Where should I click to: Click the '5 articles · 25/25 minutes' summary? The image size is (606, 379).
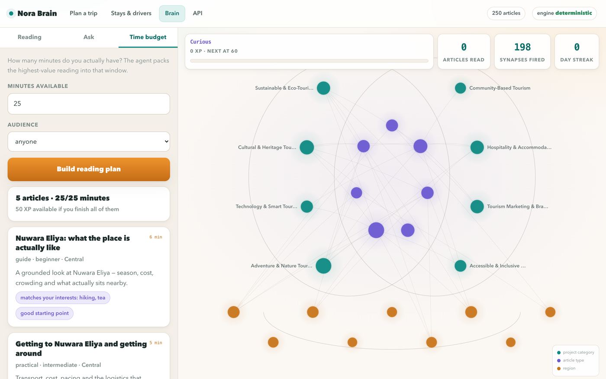coord(89,204)
